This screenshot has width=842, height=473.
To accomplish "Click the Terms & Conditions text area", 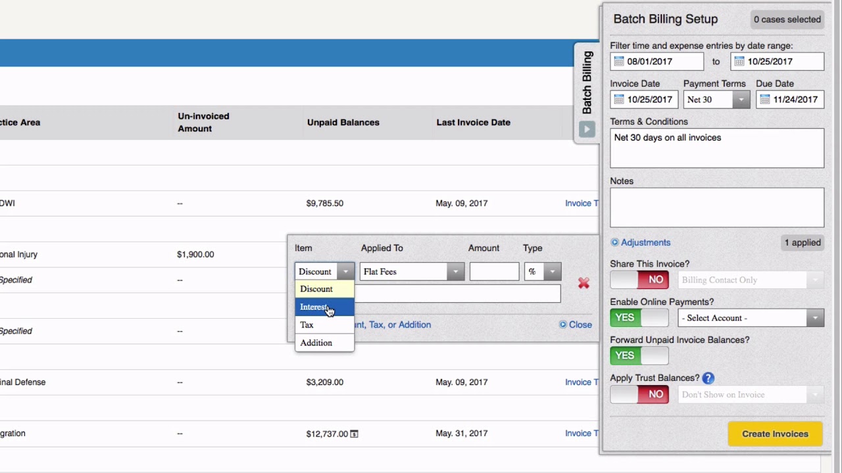I will [x=717, y=148].
